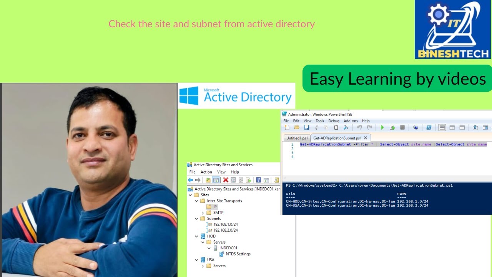Collapse the Sites tree node
This screenshot has height=277, width=492.
point(190,195)
